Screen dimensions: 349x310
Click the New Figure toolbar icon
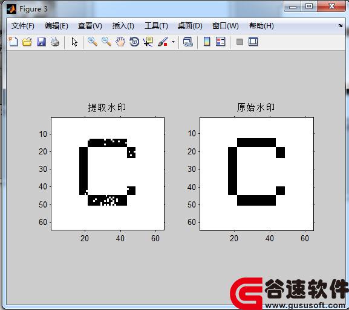(13, 42)
